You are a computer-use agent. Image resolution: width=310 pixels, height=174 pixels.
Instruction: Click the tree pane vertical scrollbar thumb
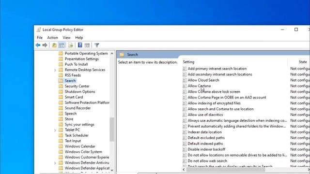(x=112, y=130)
